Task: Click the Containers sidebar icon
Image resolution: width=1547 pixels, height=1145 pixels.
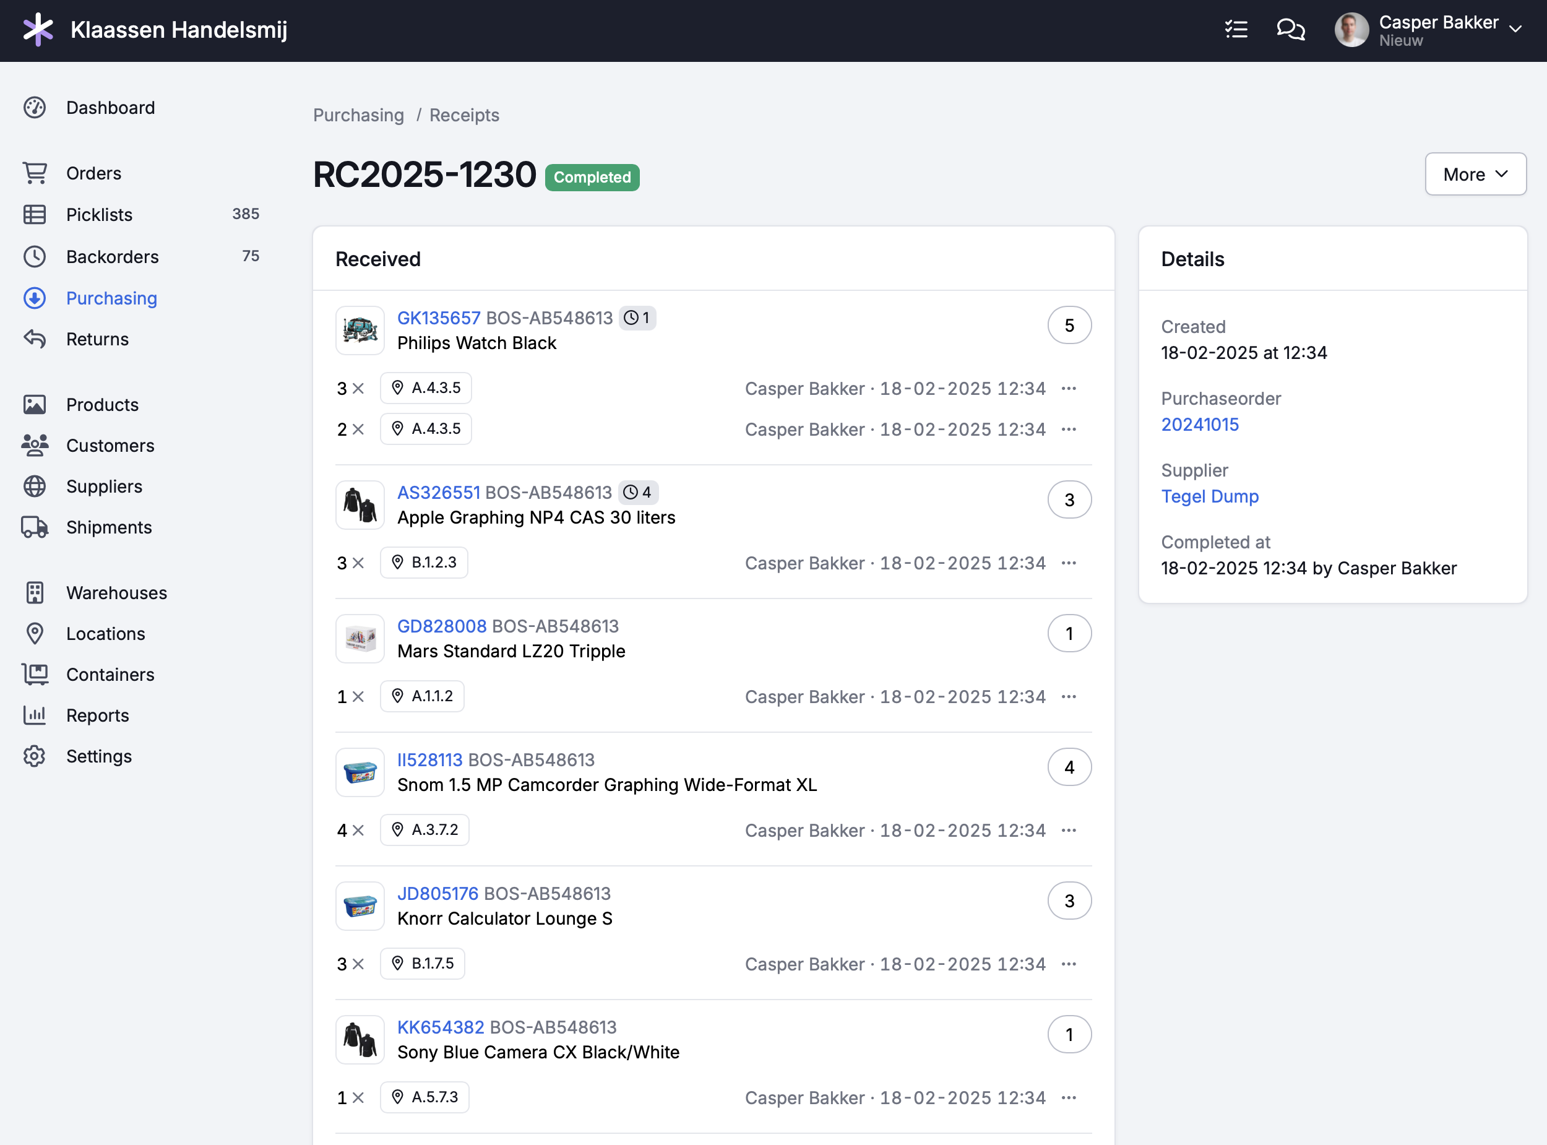Action: pos(35,675)
